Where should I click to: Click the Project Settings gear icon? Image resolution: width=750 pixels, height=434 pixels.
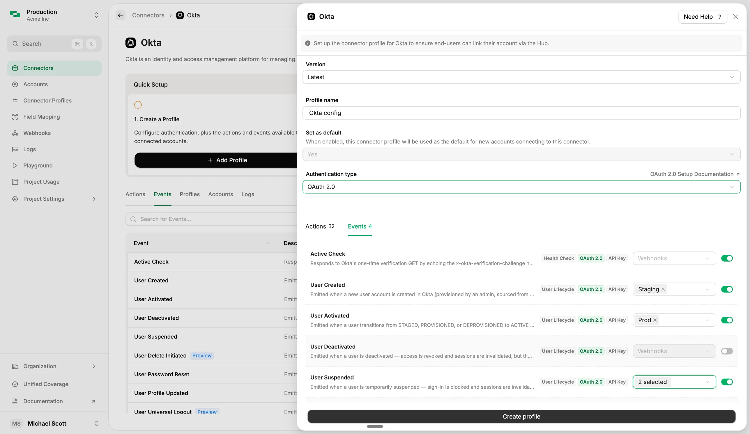(x=15, y=199)
